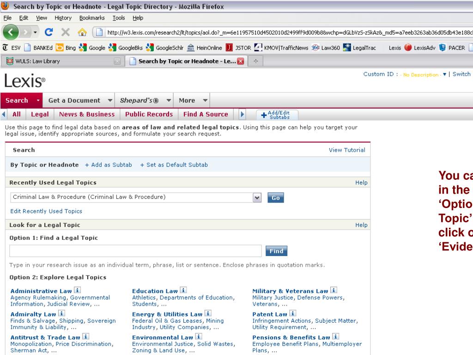This screenshot has width=473, height=355.
Task: Click the Find button
Action: pos(276,251)
